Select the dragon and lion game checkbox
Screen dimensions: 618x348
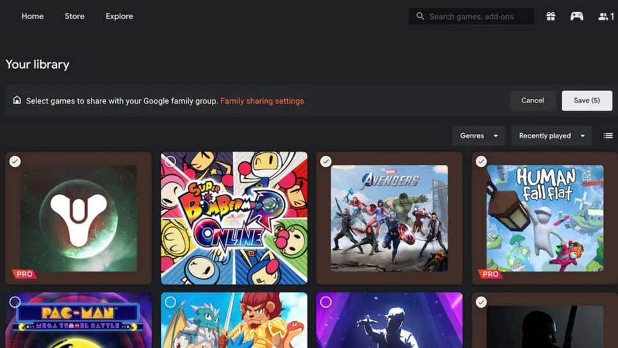point(170,302)
